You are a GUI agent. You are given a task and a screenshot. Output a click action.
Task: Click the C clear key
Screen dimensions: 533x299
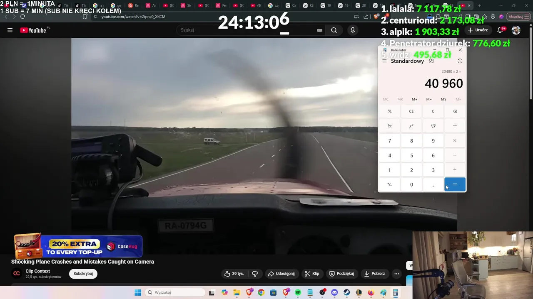(x=433, y=111)
